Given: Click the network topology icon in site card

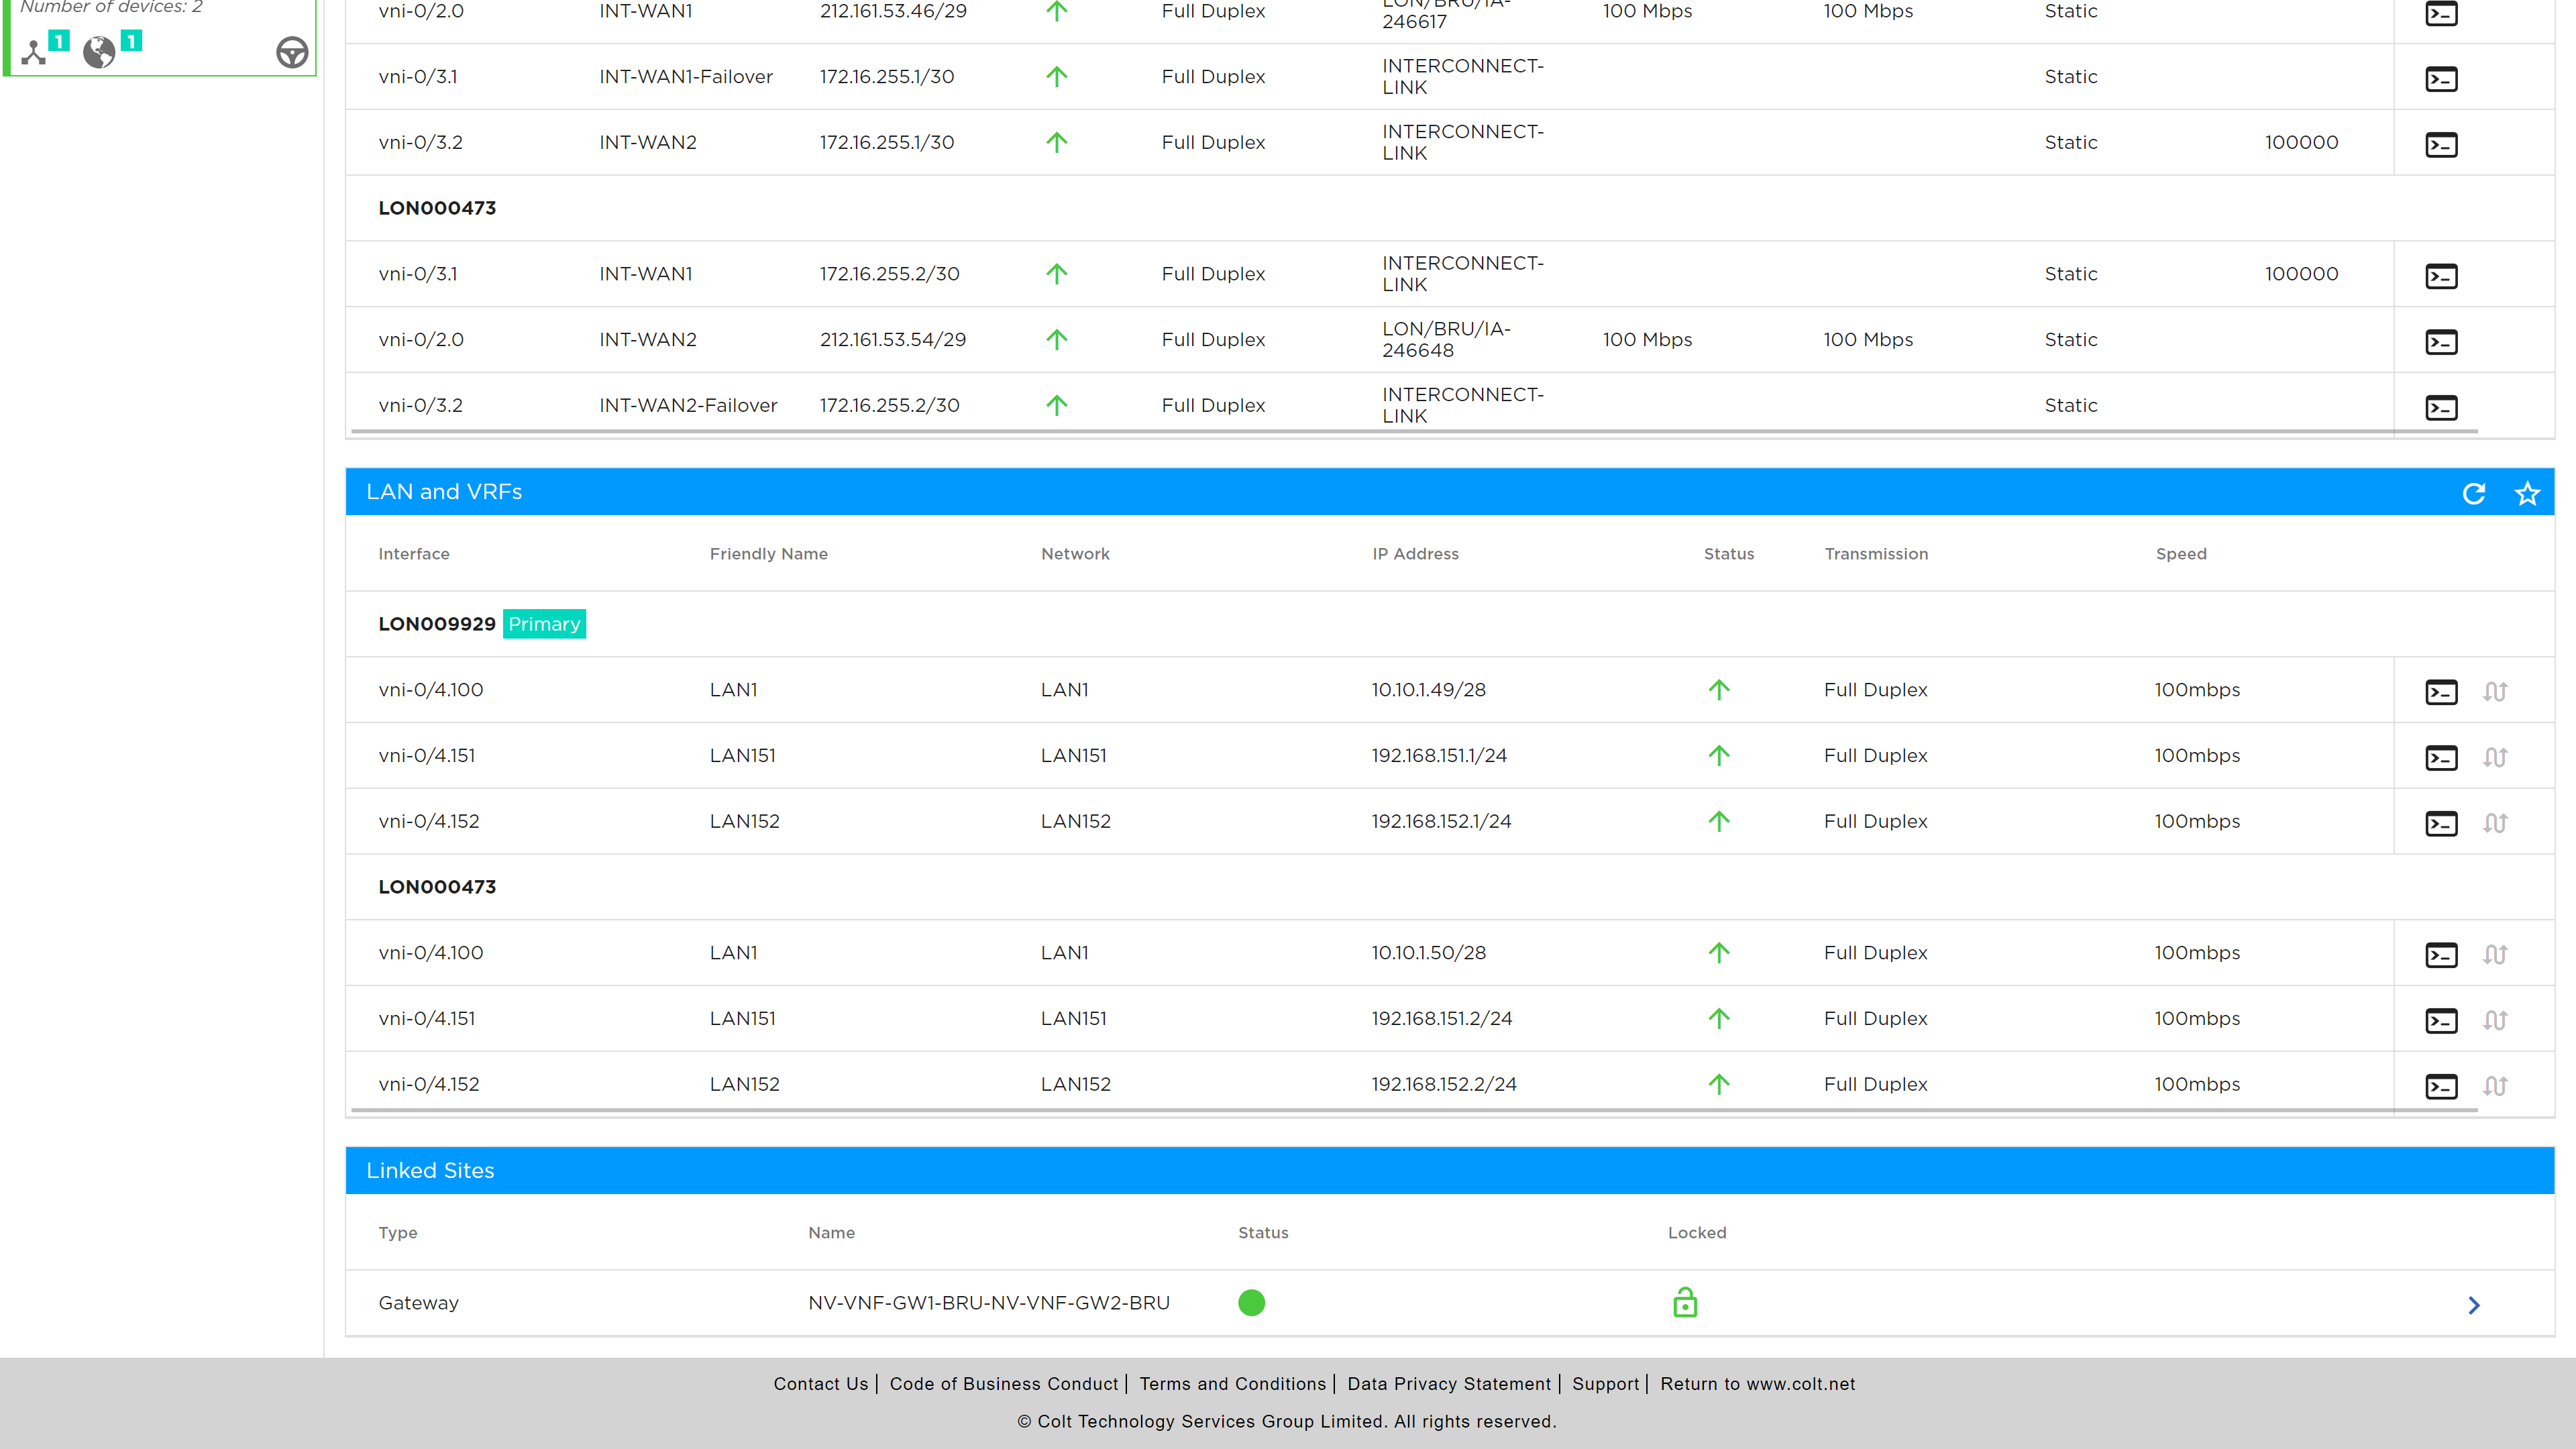Looking at the screenshot, I should [x=34, y=52].
